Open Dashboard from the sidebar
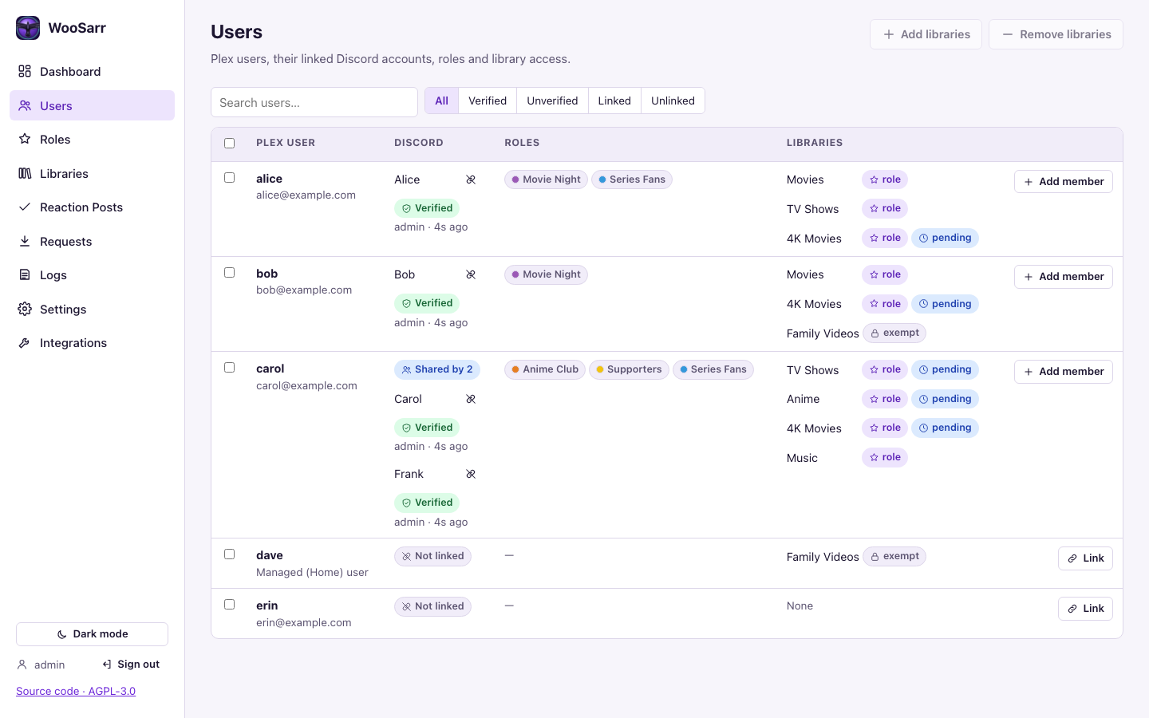 [x=92, y=72]
